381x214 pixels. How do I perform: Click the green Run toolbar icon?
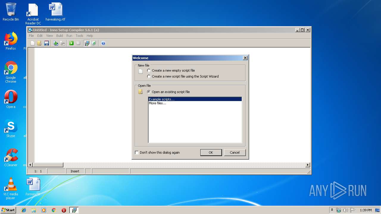point(71,43)
